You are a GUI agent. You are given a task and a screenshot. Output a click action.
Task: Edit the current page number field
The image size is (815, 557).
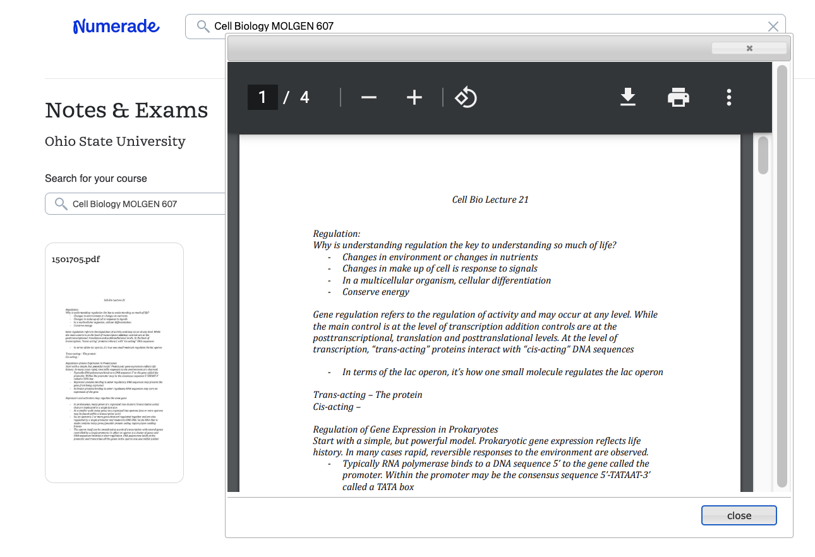click(x=262, y=97)
